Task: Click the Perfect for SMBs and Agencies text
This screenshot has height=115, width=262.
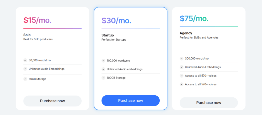Action: pos(199,38)
